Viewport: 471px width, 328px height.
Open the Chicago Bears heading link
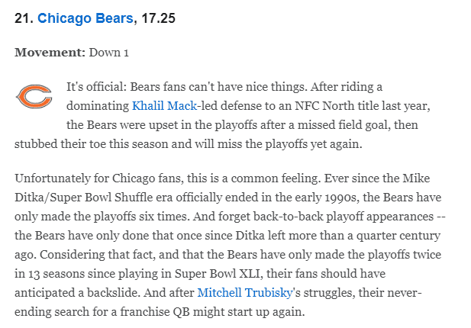pyautogui.click(x=84, y=18)
